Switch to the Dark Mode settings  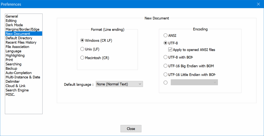(x=14, y=25)
